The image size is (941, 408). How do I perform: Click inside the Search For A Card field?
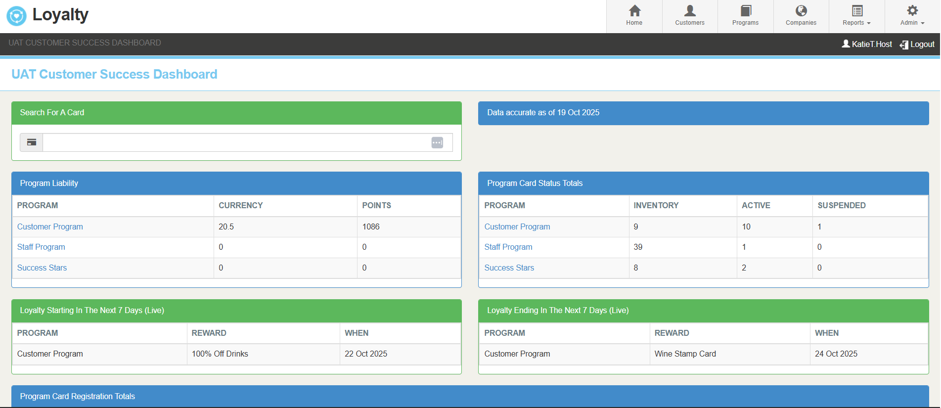tap(236, 142)
